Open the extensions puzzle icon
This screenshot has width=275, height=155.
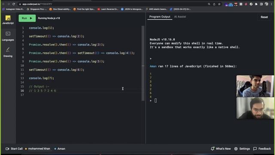256,4
